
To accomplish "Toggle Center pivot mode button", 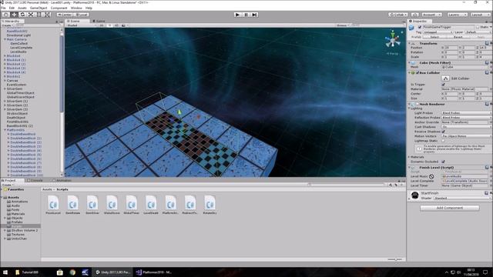I will click(x=65, y=15).
